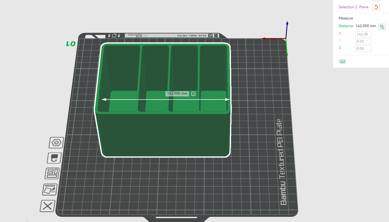Click the 142.000 mm measurement label on model
The height and width of the screenshot is (222, 389).
click(x=177, y=94)
